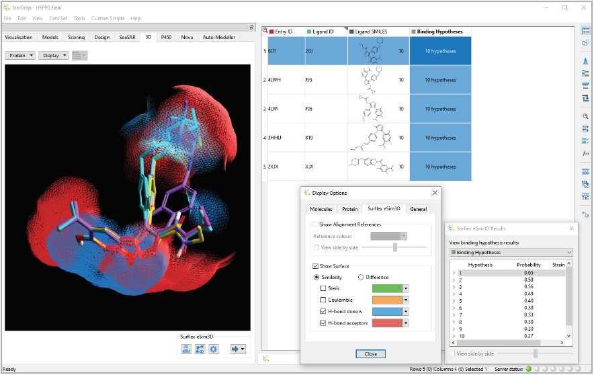Image resolution: width=594 pixels, height=375 pixels.
Task: Click the Close button in Display Options
Action: pos(370,353)
